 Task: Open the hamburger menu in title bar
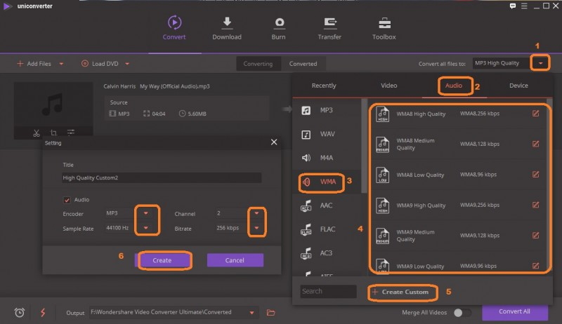pos(524,6)
